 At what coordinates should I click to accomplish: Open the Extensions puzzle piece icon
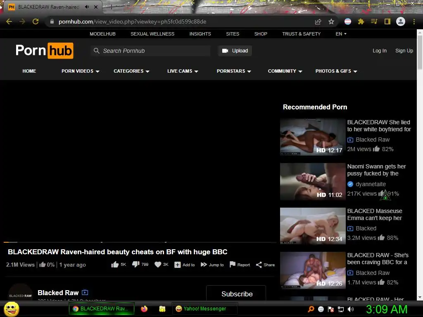pyautogui.click(x=361, y=21)
